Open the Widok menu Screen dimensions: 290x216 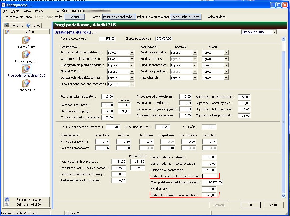(27, 11)
